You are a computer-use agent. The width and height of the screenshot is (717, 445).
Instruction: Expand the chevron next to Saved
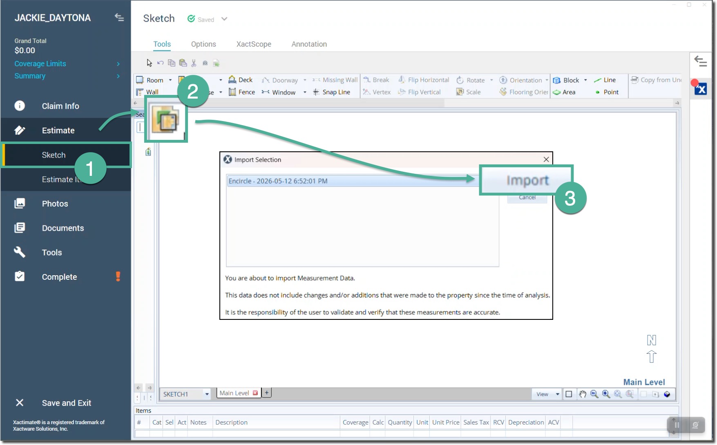[x=224, y=19]
